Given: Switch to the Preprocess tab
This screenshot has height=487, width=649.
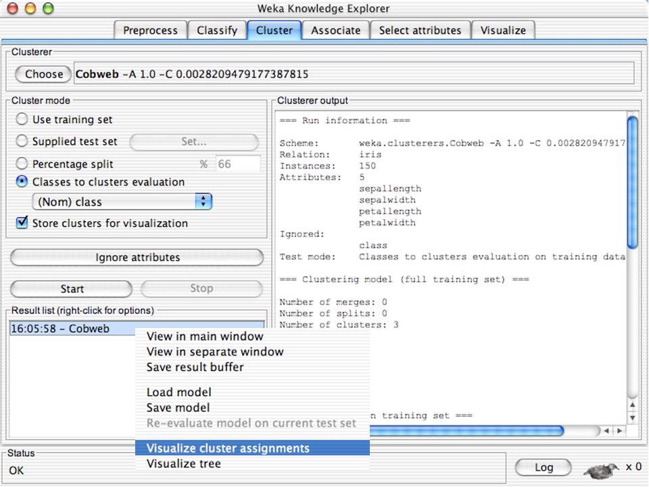Looking at the screenshot, I should (x=150, y=30).
